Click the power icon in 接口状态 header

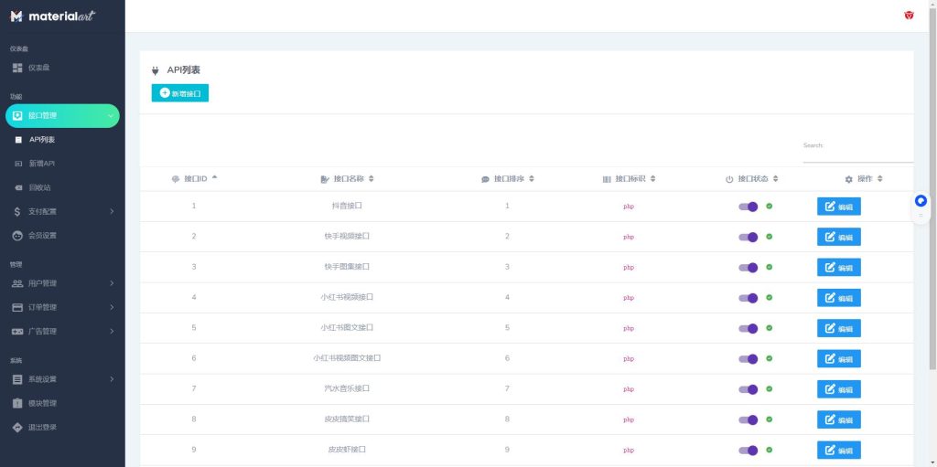[729, 179]
